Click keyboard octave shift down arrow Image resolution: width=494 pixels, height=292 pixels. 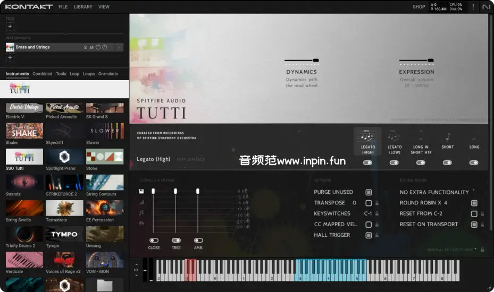(x=137, y=276)
